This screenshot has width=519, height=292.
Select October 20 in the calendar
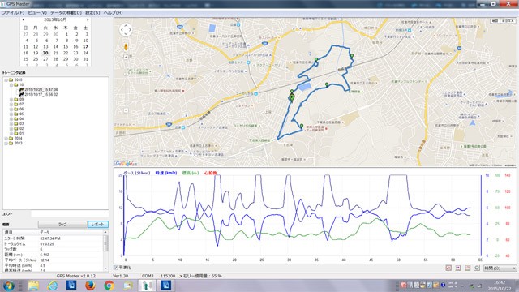[45, 53]
